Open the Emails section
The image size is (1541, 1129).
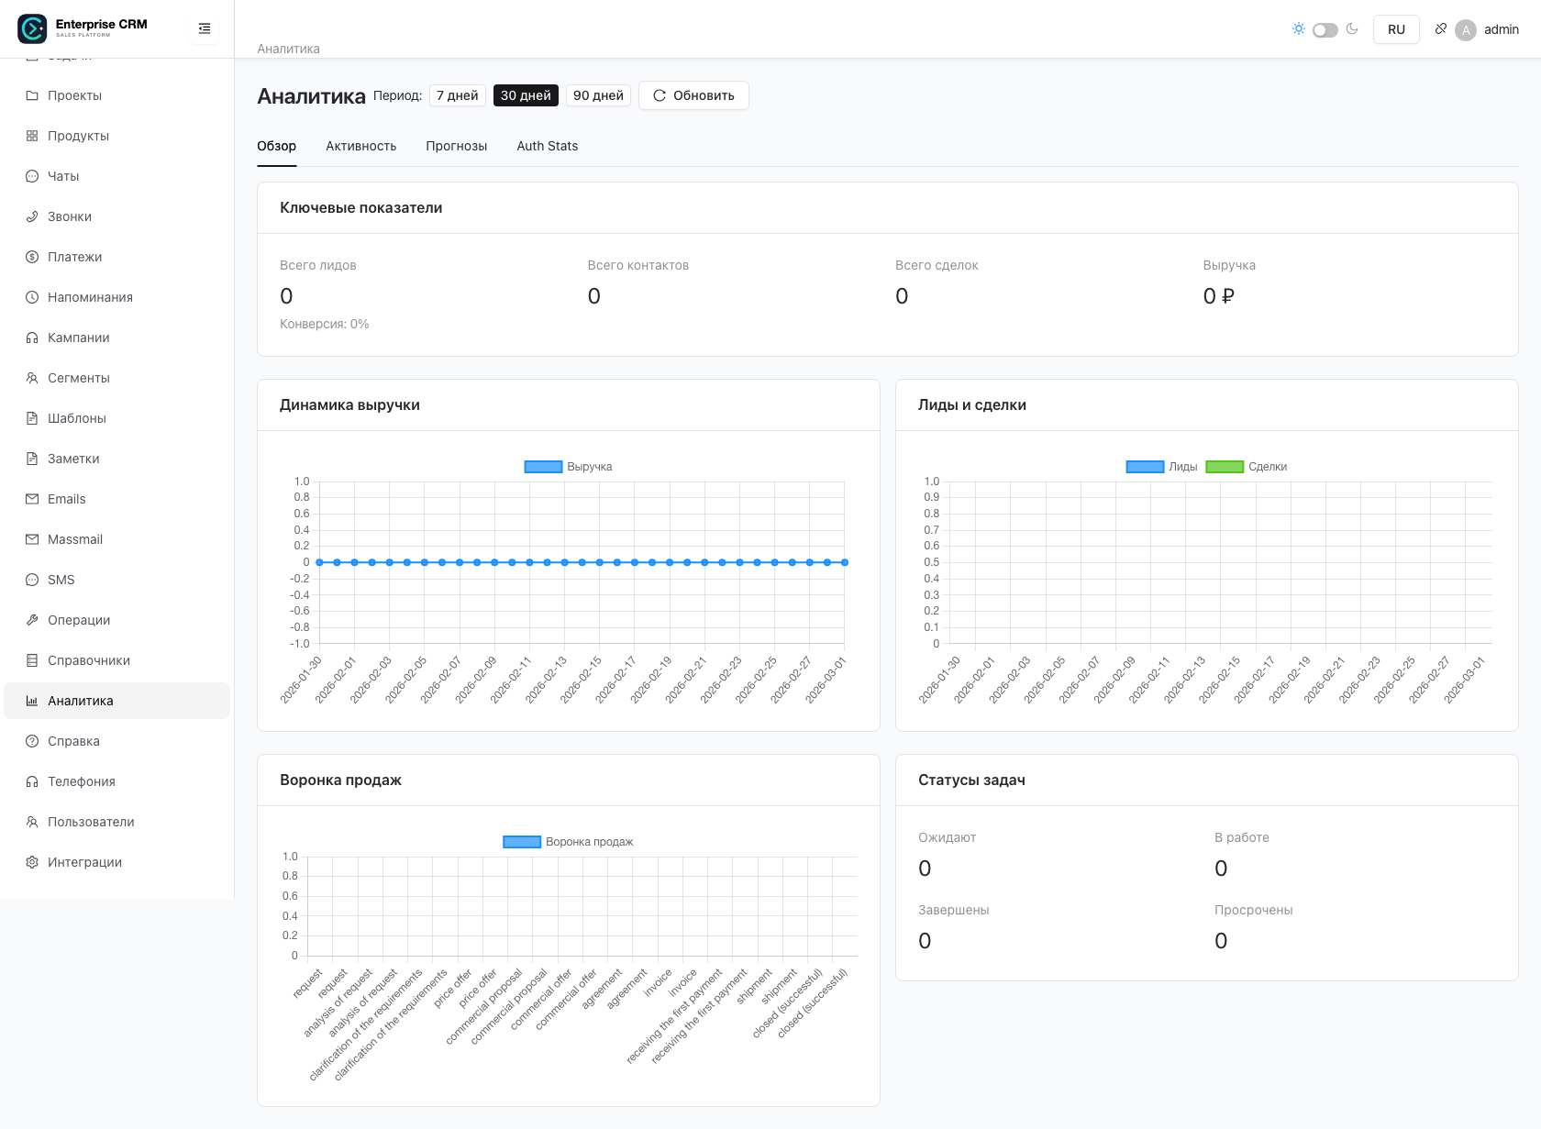coord(66,499)
